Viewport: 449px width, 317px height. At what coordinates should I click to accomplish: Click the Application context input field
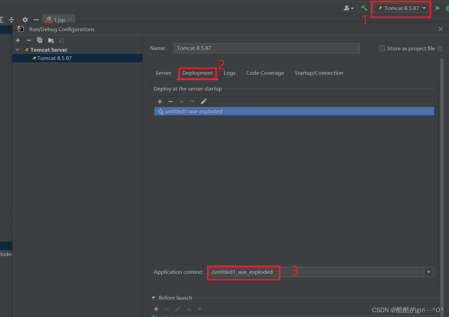coord(316,272)
